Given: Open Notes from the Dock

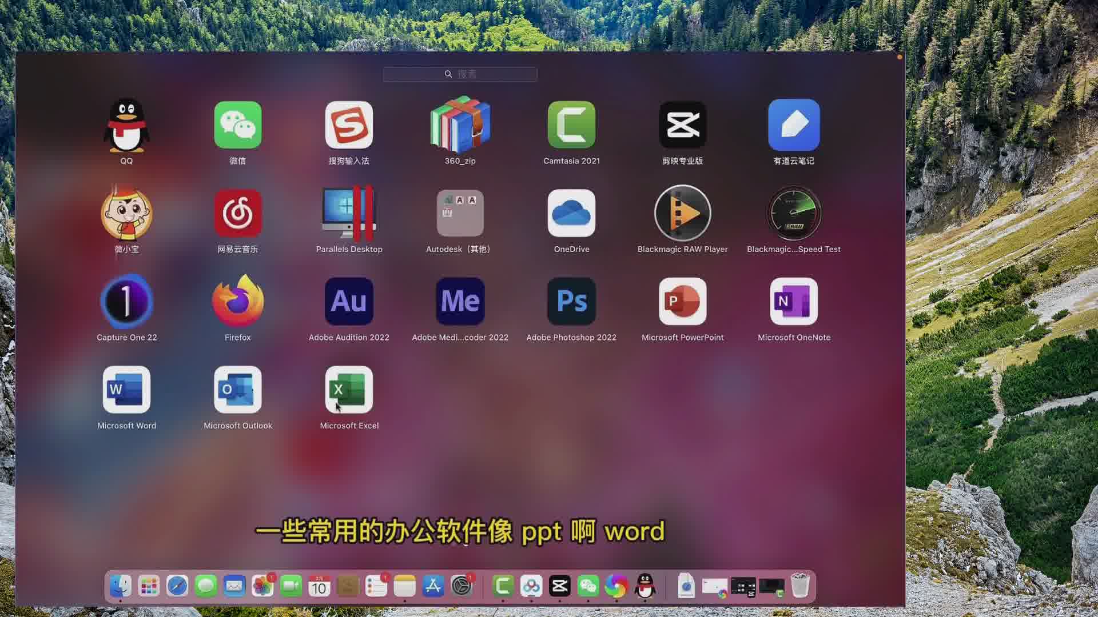Looking at the screenshot, I should coord(405,586).
